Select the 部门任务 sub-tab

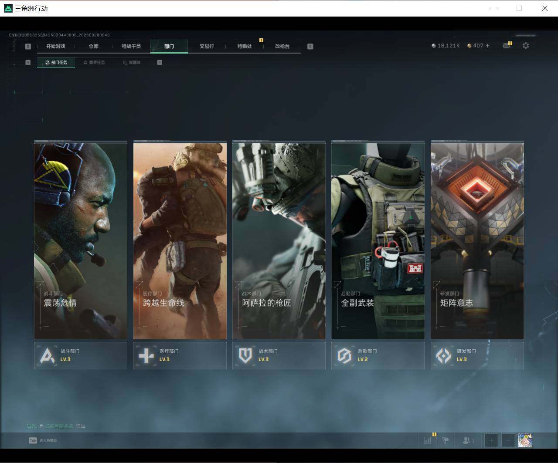pos(56,62)
